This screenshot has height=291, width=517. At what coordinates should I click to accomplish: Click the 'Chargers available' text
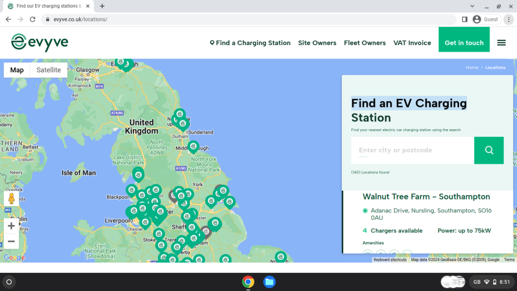click(397, 231)
